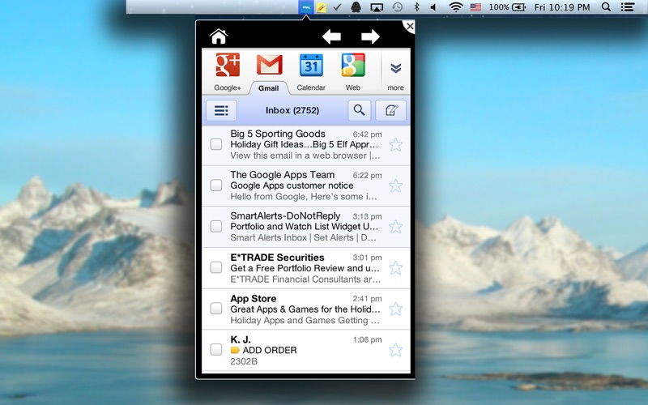Star the E*TRADE Securities email
Image resolution: width=648 pixels, height=405 pixels.
[x=395, y=268]
